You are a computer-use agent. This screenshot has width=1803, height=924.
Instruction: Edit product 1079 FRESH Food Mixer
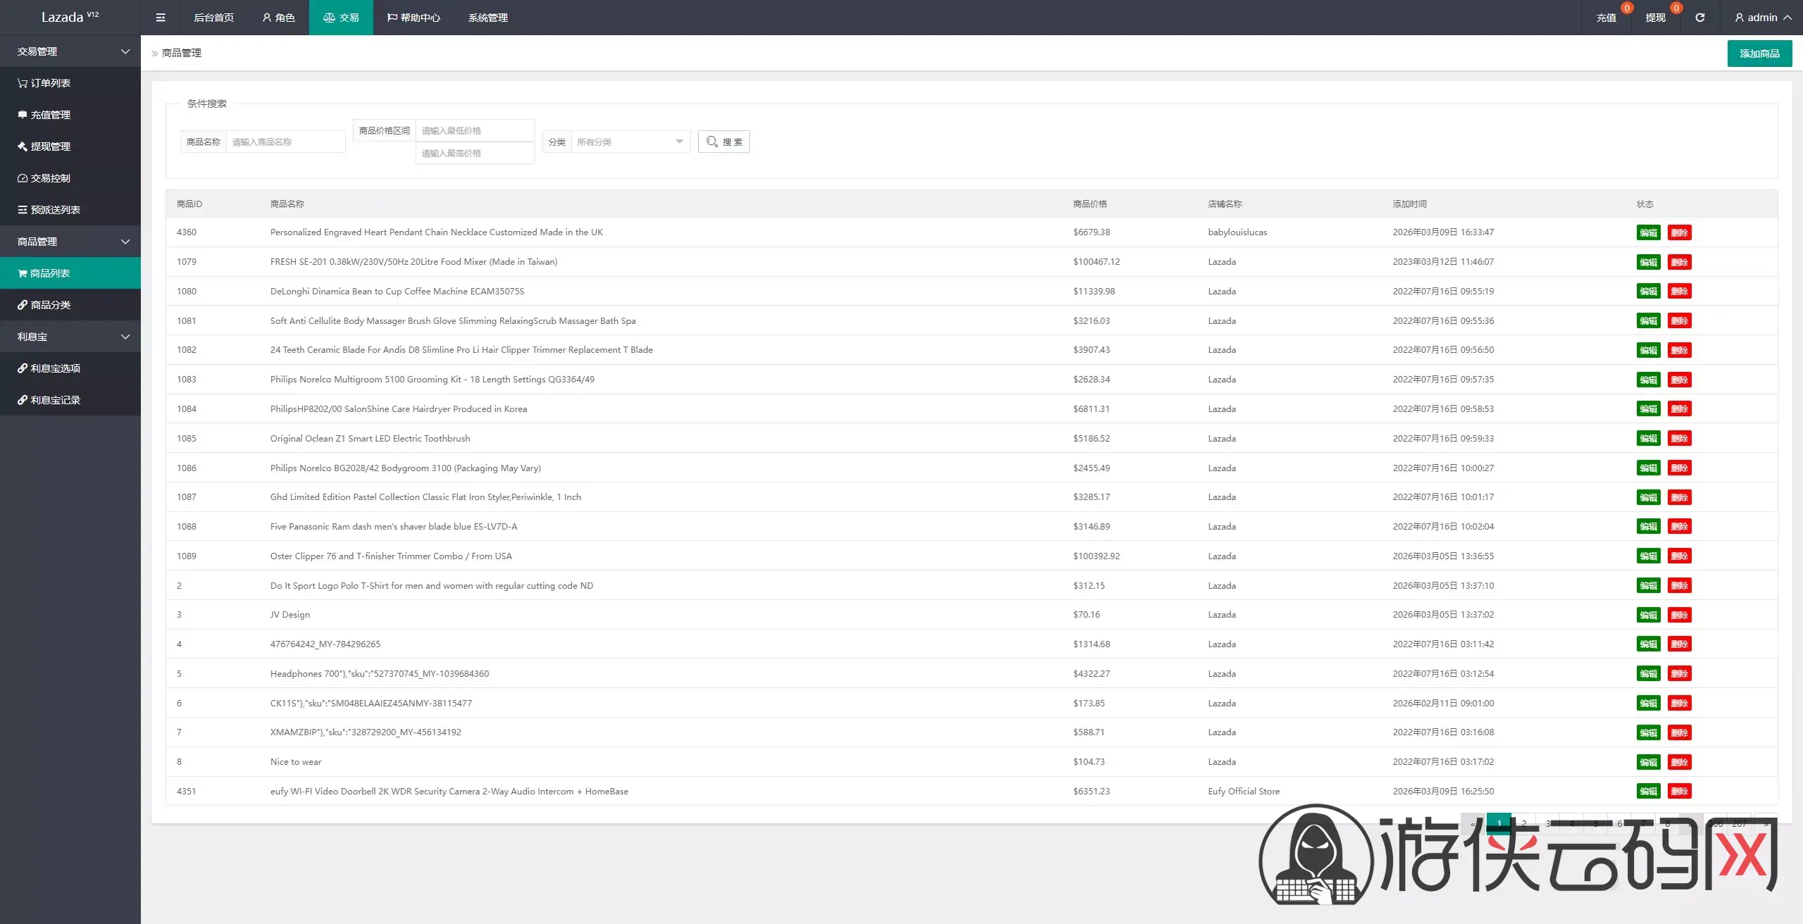pos(1648,262)
